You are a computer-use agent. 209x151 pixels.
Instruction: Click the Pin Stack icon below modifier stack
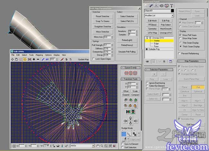point(147,61)
